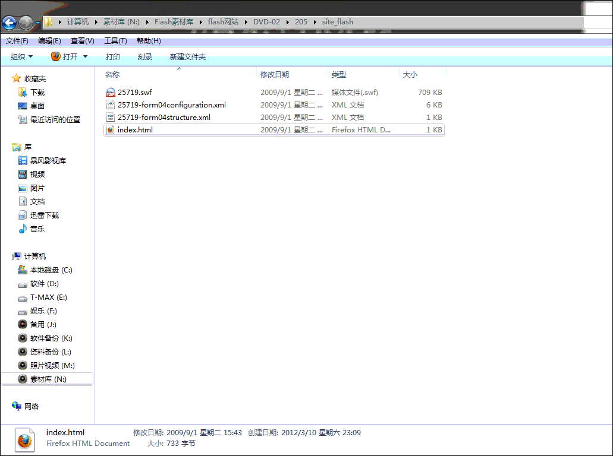Image resolution: width=613 pixels, height=456 pixels.
Task: Click 媒体文件(.swf) type cell
Action: (x=354, y=93)
